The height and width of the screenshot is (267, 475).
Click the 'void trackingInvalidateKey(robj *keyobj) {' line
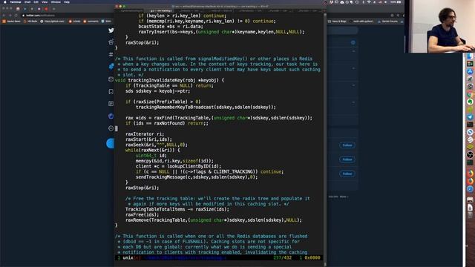tap(169, 80)
